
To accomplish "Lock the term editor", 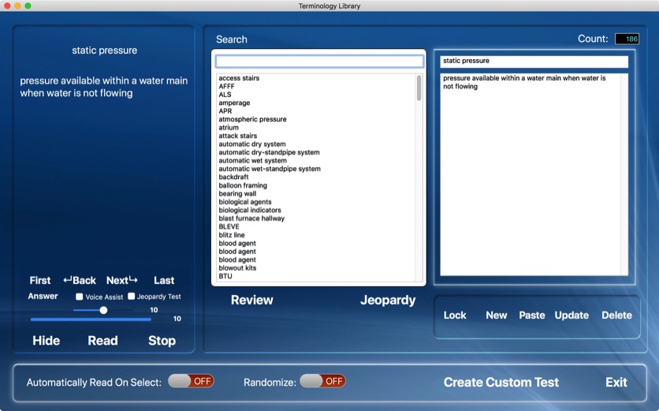I will click(455, 315).
